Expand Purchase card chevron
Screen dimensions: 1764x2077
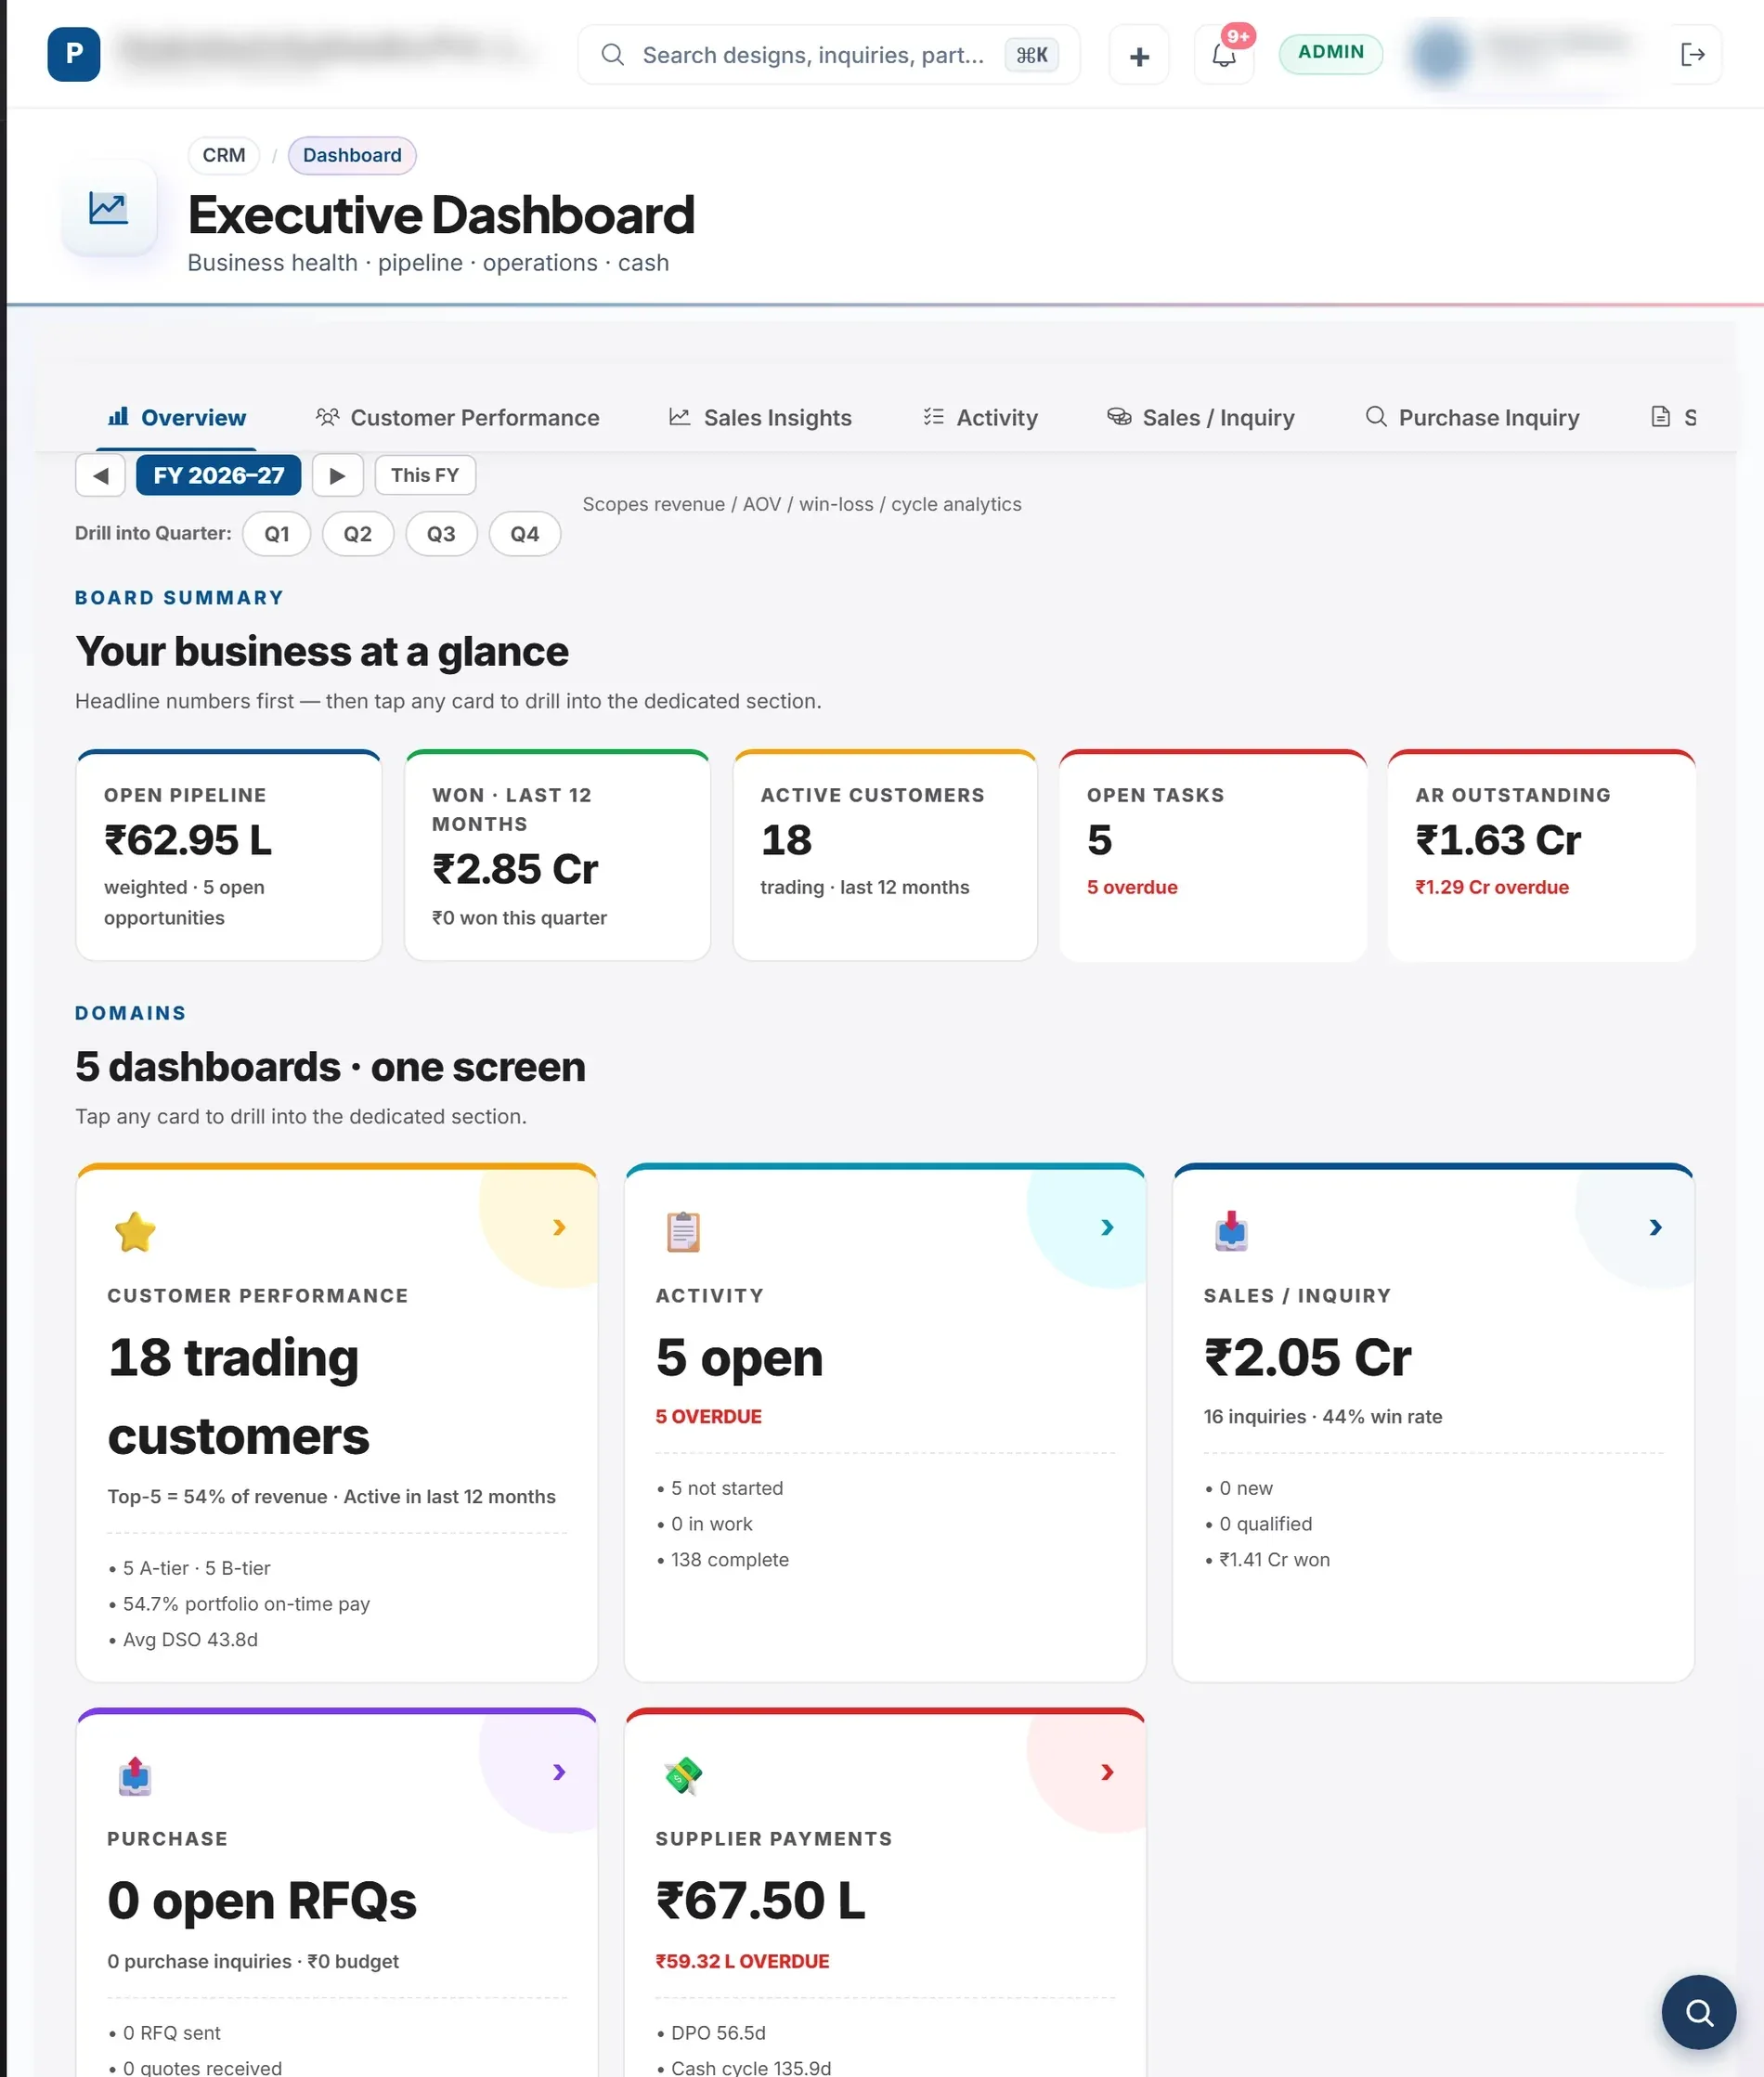559,1771
